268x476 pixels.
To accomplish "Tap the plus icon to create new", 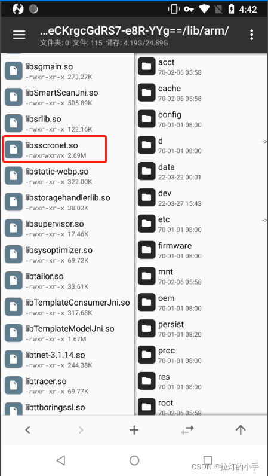I will click(x=134, y=430).
